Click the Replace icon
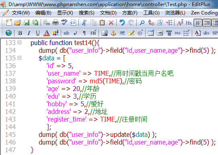This screenshot has height=155, width=218. coord(151,23)
